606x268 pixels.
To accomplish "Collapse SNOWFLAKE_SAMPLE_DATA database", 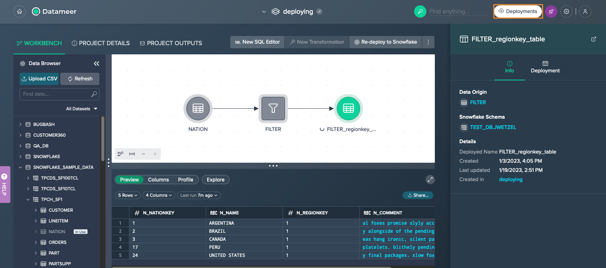I will (20, 167).
